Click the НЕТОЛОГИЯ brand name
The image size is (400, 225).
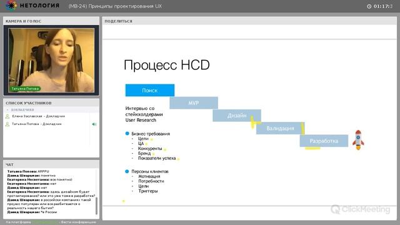pyautogui.click(x=39, y=6)
